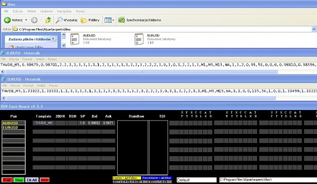The image size is (317, 184).
Task: Click the Clr All button
Action: pyautogui.click(x=32, y=180)
